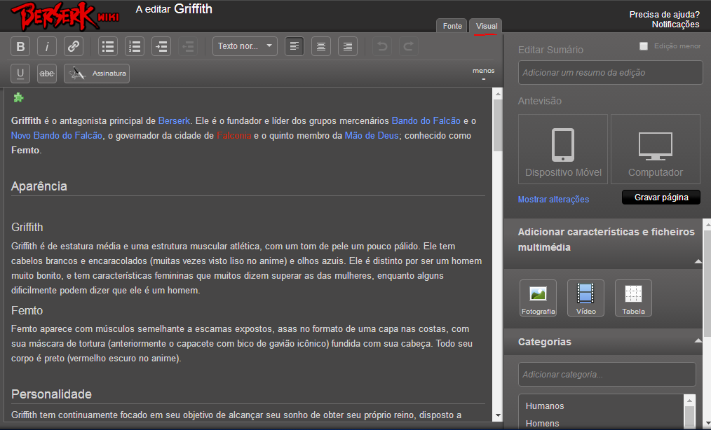Preview page on Dispositivo Móvel
Viewport: 711px width, 430px height.
[x=563, y=149]
